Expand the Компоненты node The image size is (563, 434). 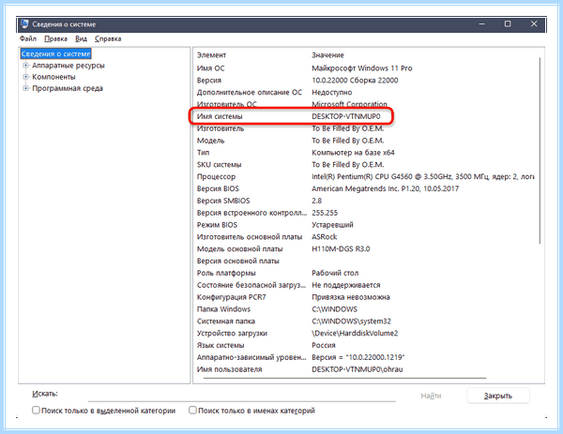point(25,77)
